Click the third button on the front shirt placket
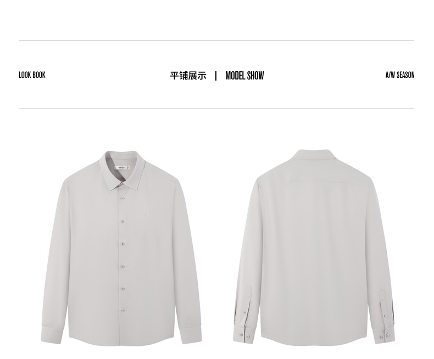 pos(123,244)
